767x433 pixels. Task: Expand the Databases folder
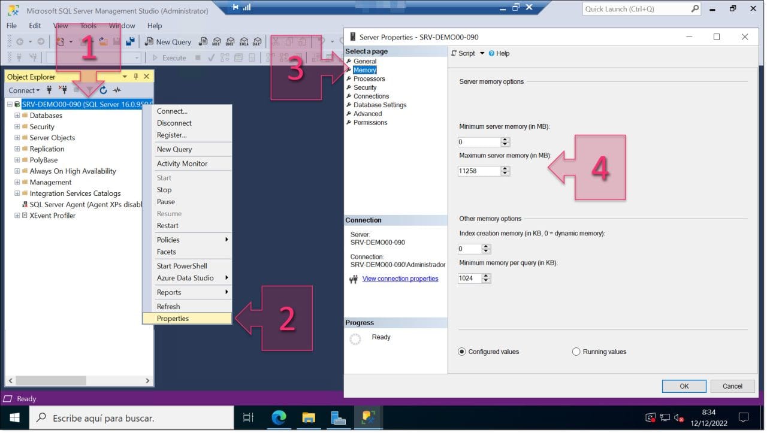[17, 116]
